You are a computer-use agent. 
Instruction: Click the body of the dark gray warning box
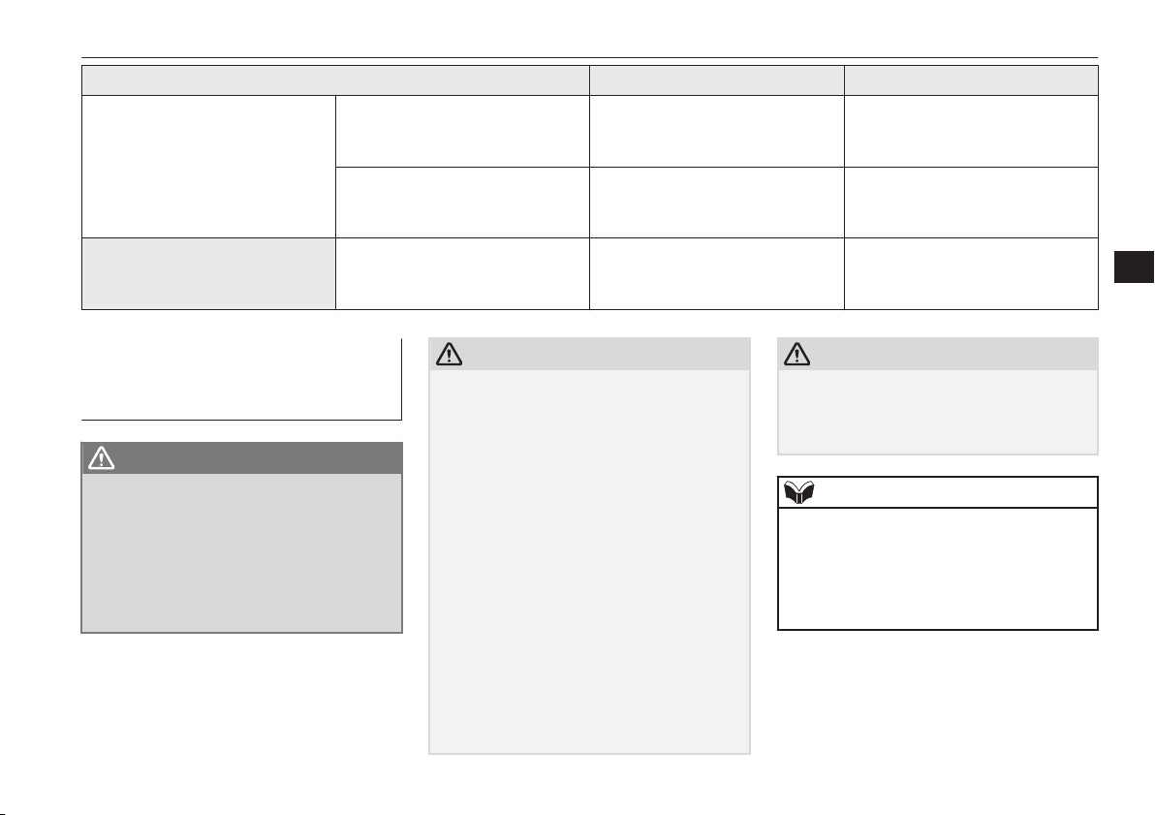[x=241, y=552]
